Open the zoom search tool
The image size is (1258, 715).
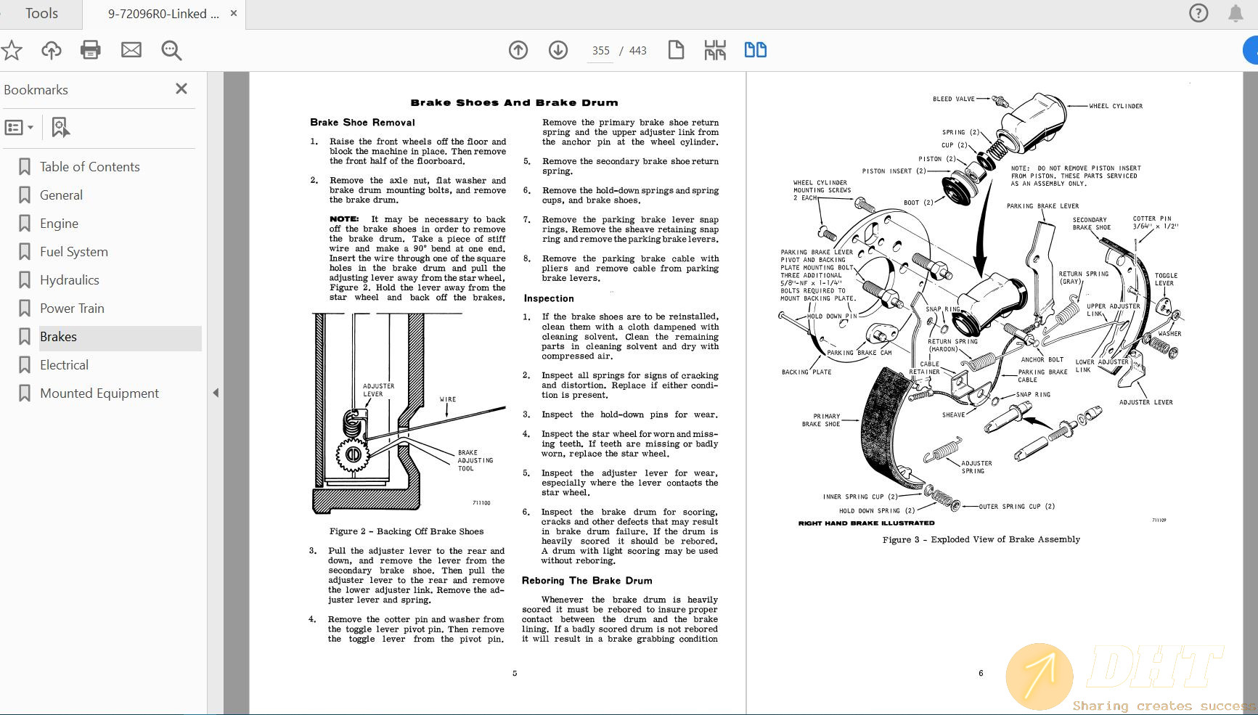pos(171,50)
